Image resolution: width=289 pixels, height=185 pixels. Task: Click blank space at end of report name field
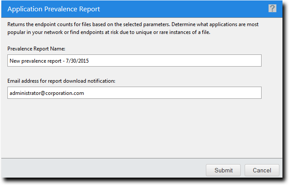coord(196,61)
